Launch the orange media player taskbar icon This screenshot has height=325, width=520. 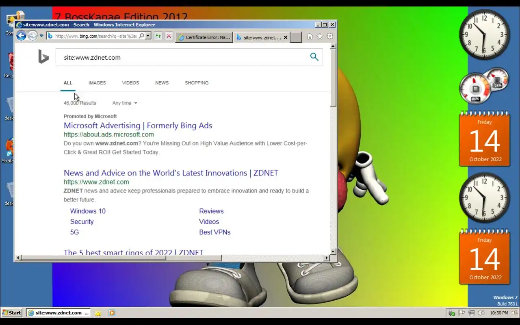pyautogui.click(x=112, y=313)
